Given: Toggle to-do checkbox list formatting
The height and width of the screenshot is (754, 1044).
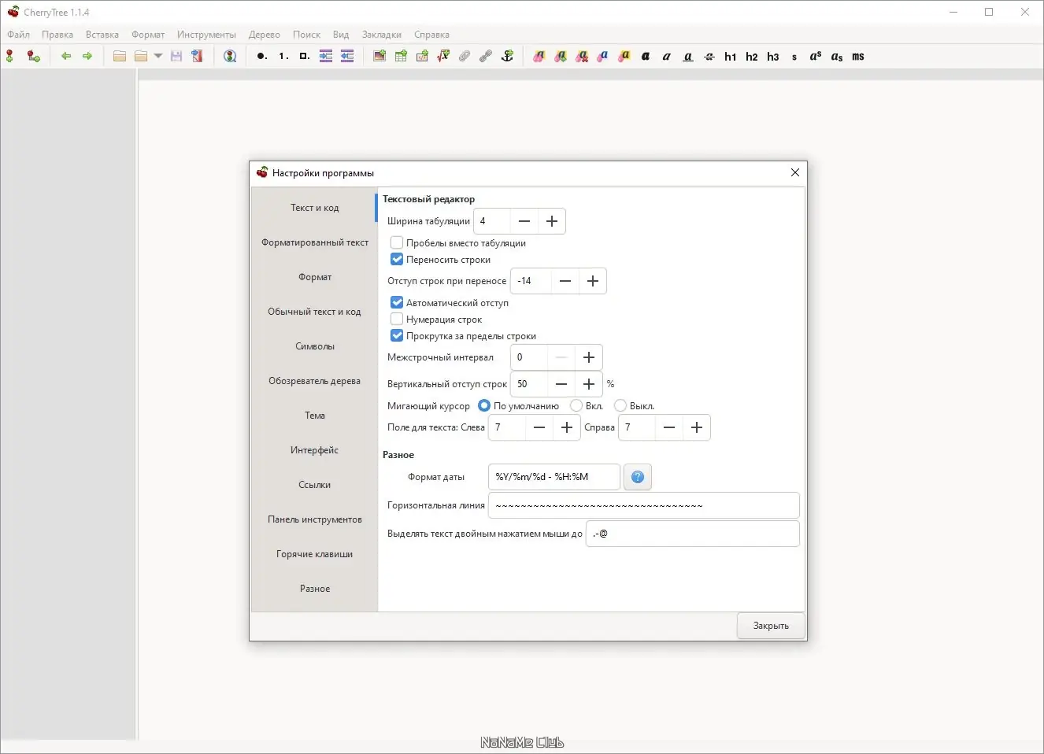Looking at the screenshot, I should click(x=305, y=56).
